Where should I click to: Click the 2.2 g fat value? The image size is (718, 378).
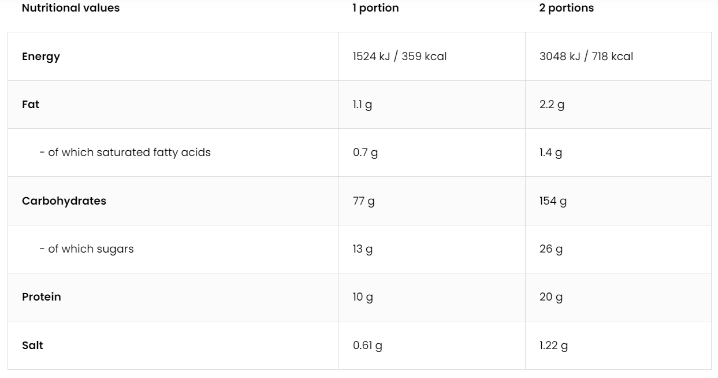(x=552, y=105)
